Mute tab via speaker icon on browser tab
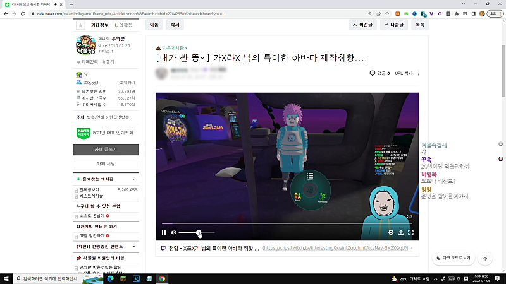 (x=56, y=4)
